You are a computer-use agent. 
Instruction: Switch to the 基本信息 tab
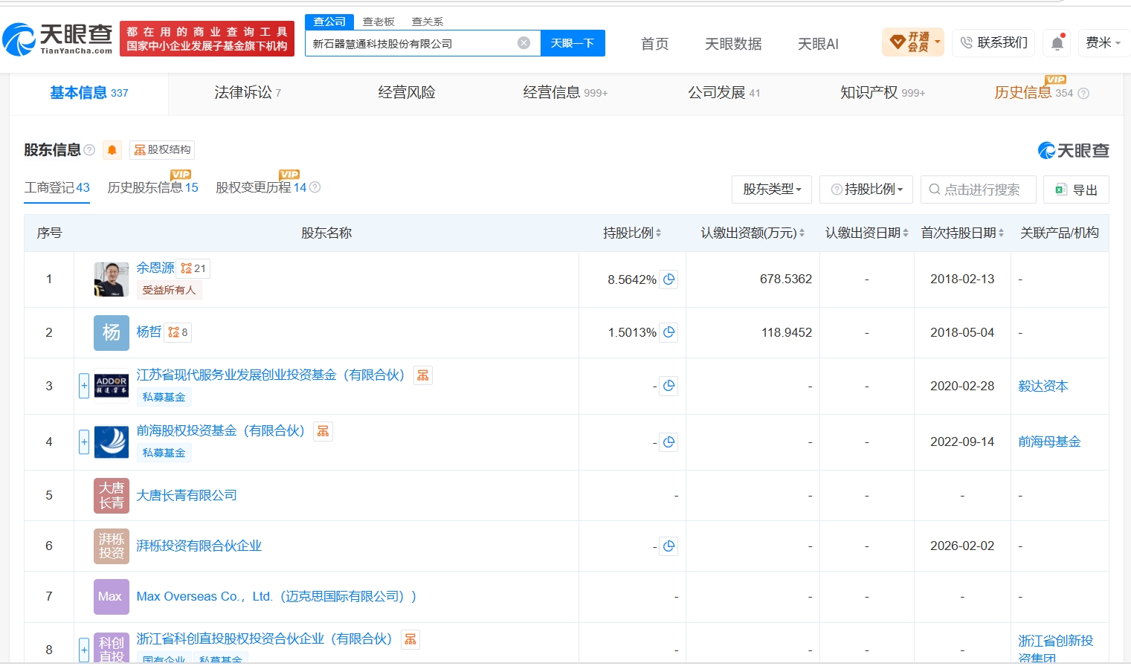(x=89, y=93)
